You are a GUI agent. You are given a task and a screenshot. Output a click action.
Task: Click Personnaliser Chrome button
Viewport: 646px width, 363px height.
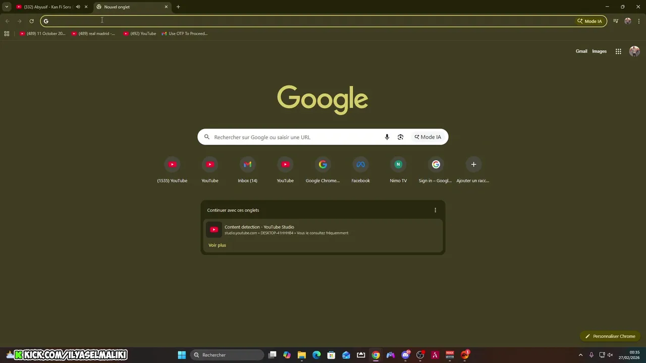pyautogui.click(x=610, y=336)
